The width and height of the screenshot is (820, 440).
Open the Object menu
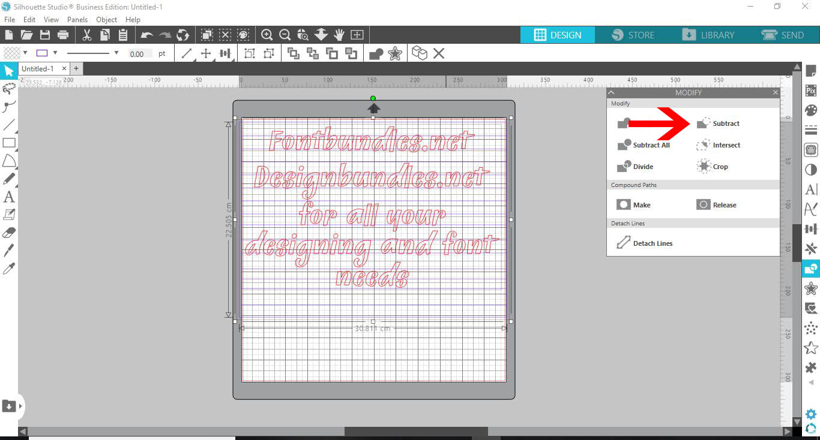[x=107, y=20]
